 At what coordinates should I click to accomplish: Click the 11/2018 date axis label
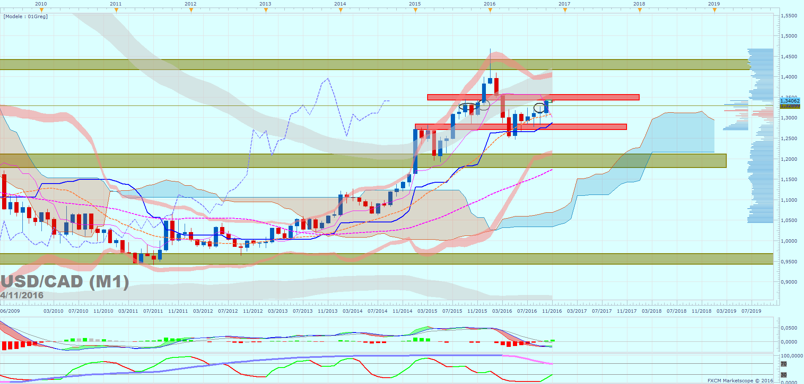point(702,311)
